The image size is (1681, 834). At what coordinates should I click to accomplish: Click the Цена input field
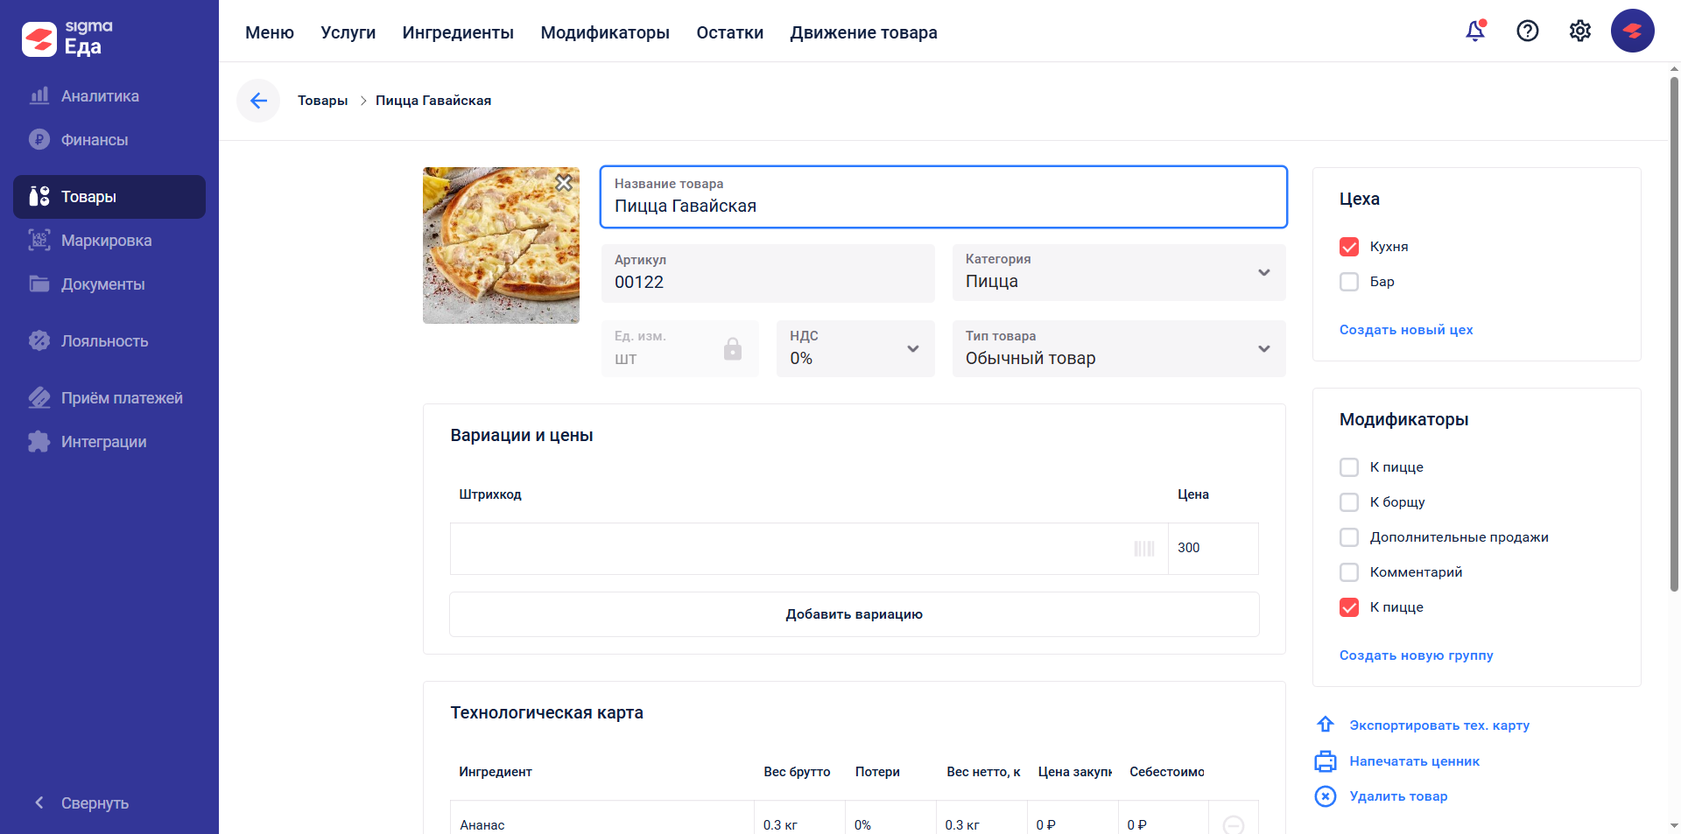[x=1213, y=549]
